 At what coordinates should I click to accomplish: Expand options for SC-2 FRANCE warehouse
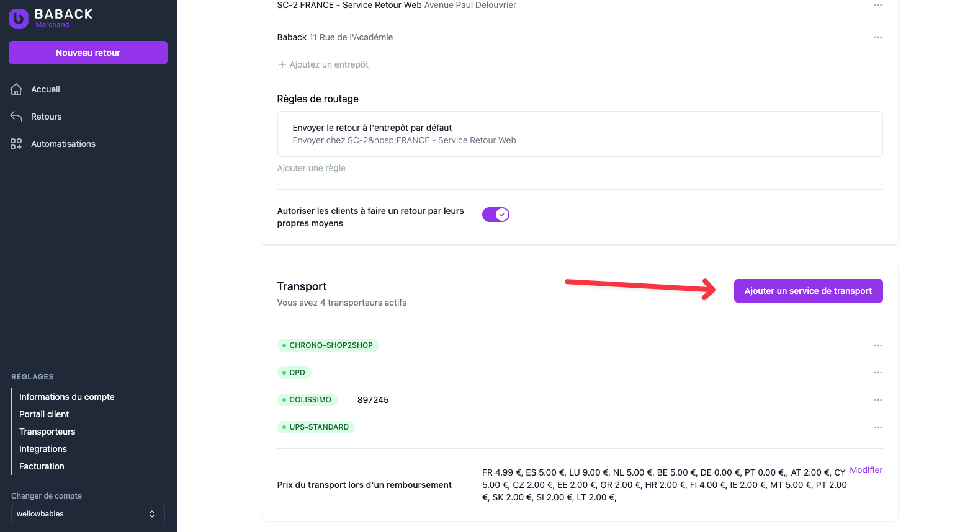tap(877, 5)
